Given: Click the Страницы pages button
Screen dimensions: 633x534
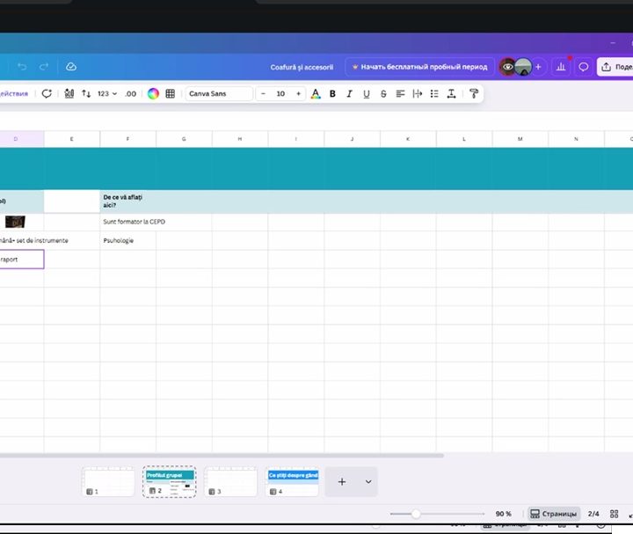Looking at the screenshot, I should tap(554, 514).
